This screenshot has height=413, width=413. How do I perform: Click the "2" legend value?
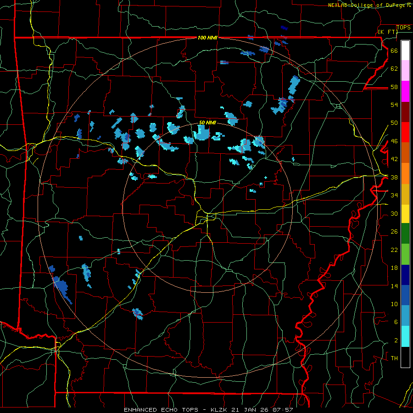[x=396, y=340]
